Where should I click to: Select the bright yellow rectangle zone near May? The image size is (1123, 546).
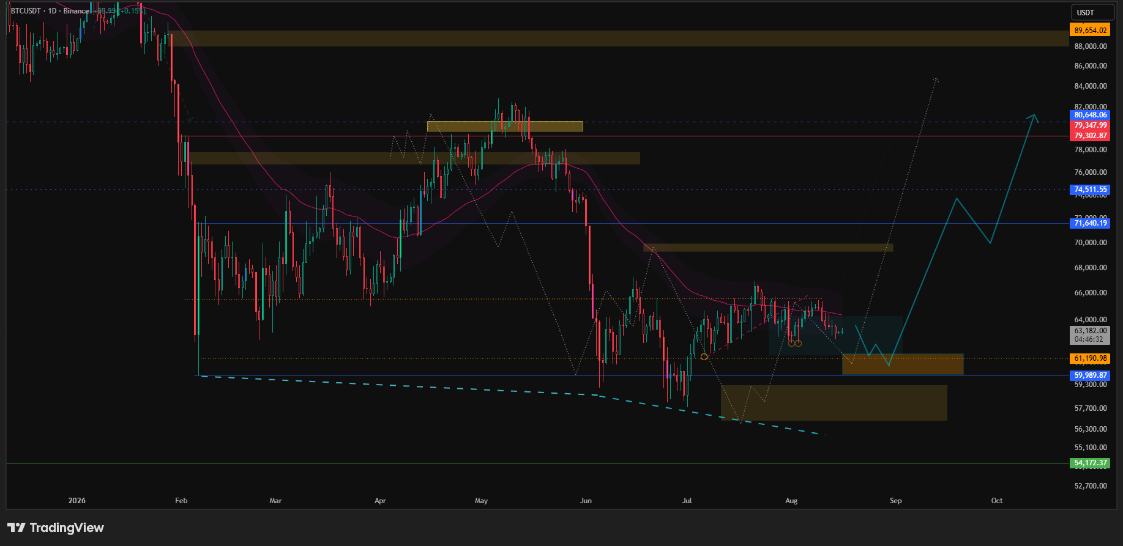click(x=505, y=126)
